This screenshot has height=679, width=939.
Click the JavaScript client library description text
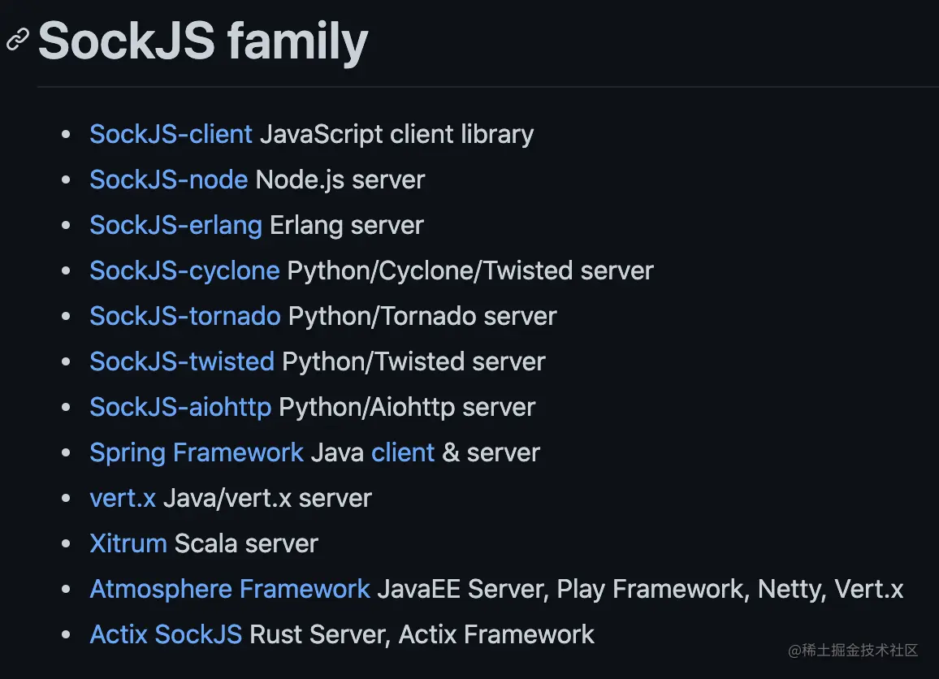396,134
